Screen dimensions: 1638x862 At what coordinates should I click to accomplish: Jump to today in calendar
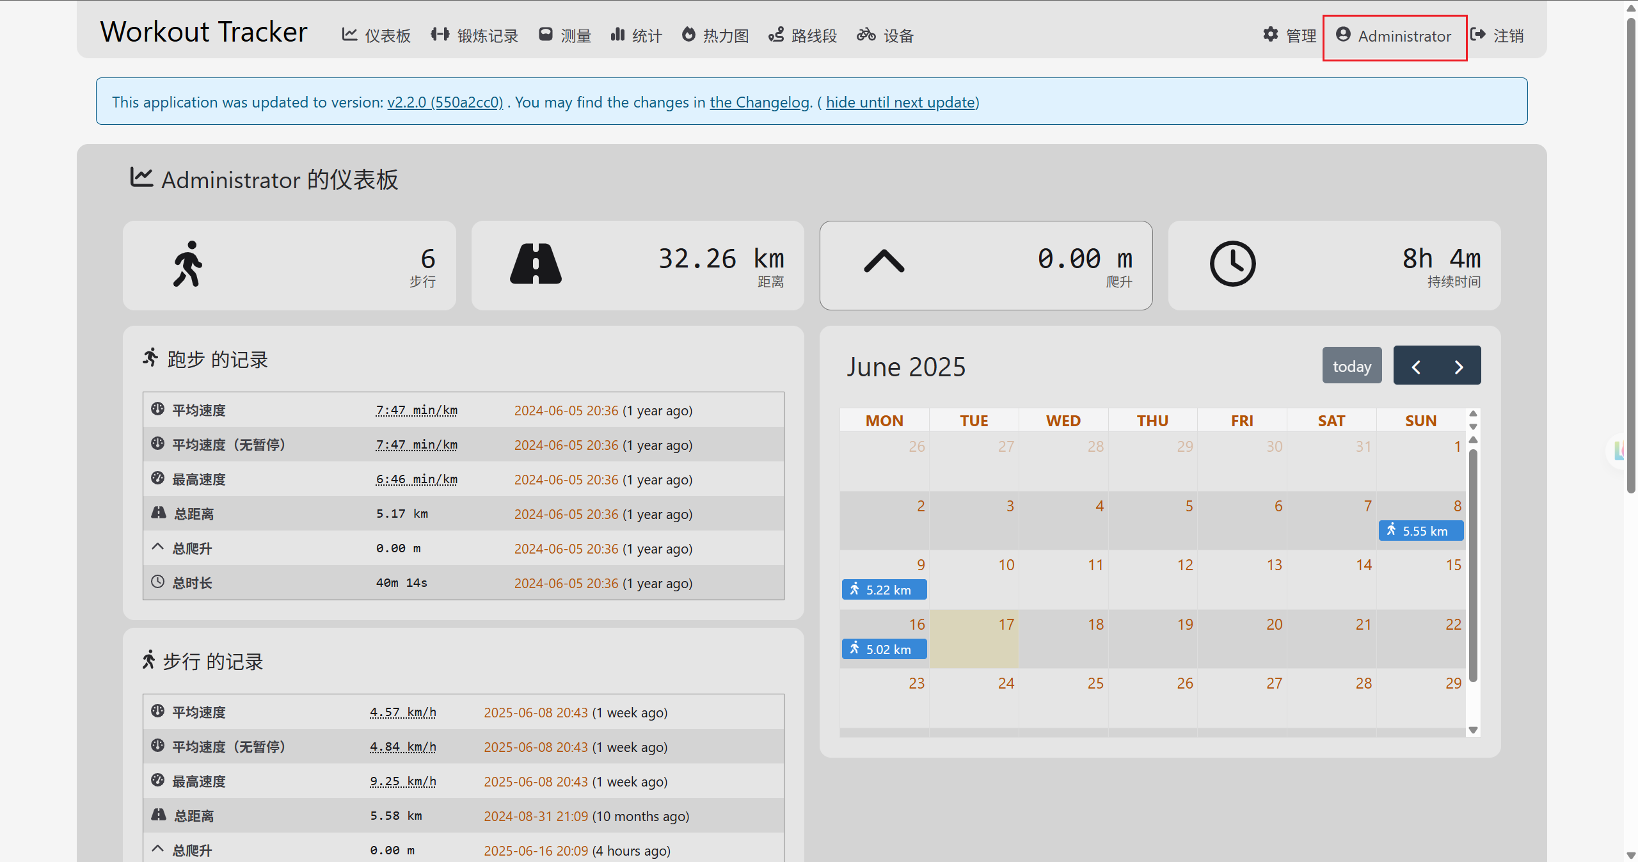click(x=1352, y=366)
